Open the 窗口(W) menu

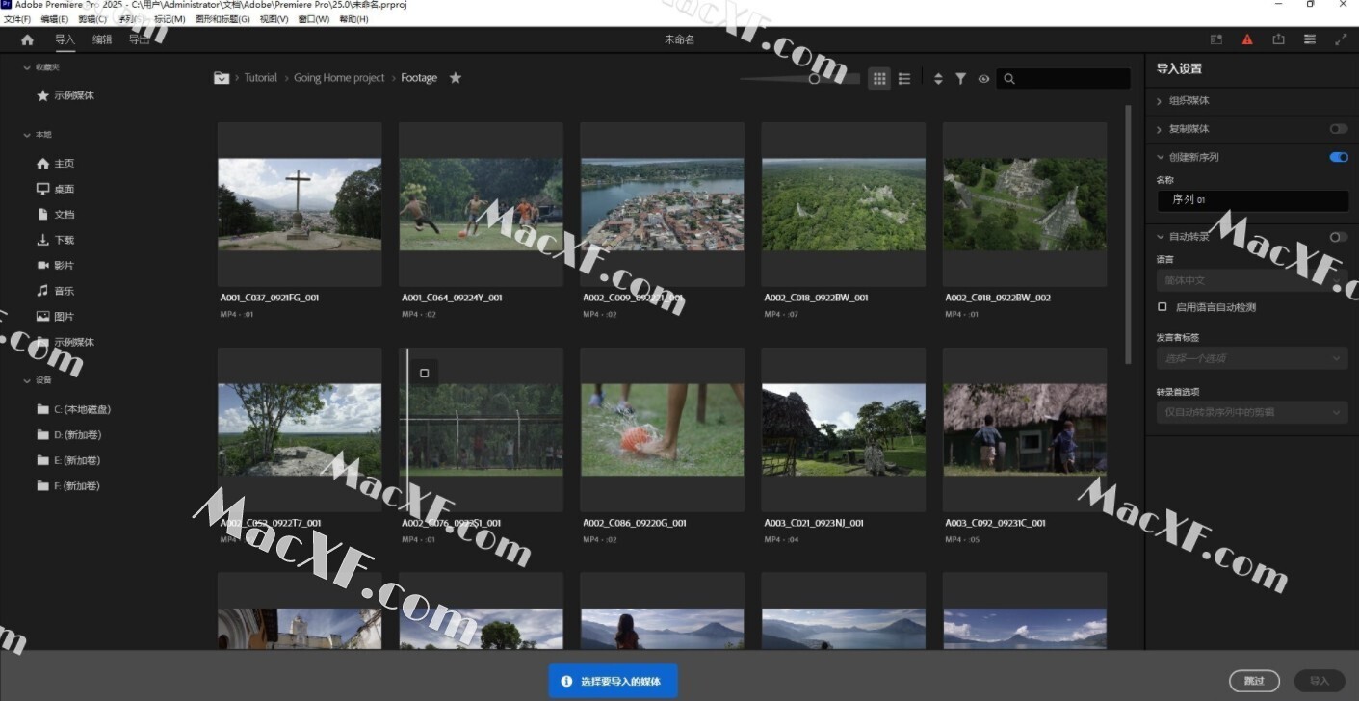click(x=313, y=19)
